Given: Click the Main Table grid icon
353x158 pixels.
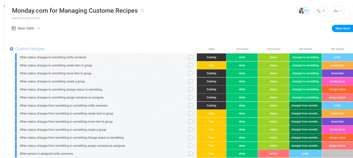Looking at the screenshot, I should pyautogui.click(x=14, y=28).
